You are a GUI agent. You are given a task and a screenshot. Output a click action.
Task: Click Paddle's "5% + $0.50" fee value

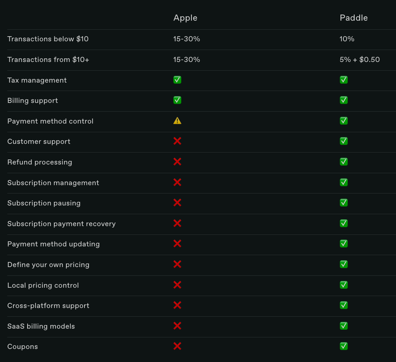[x=360, y=59]
